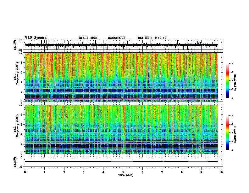Click the date text "Dec. 16, 2022"
The image size is (249, 193).
88,38
